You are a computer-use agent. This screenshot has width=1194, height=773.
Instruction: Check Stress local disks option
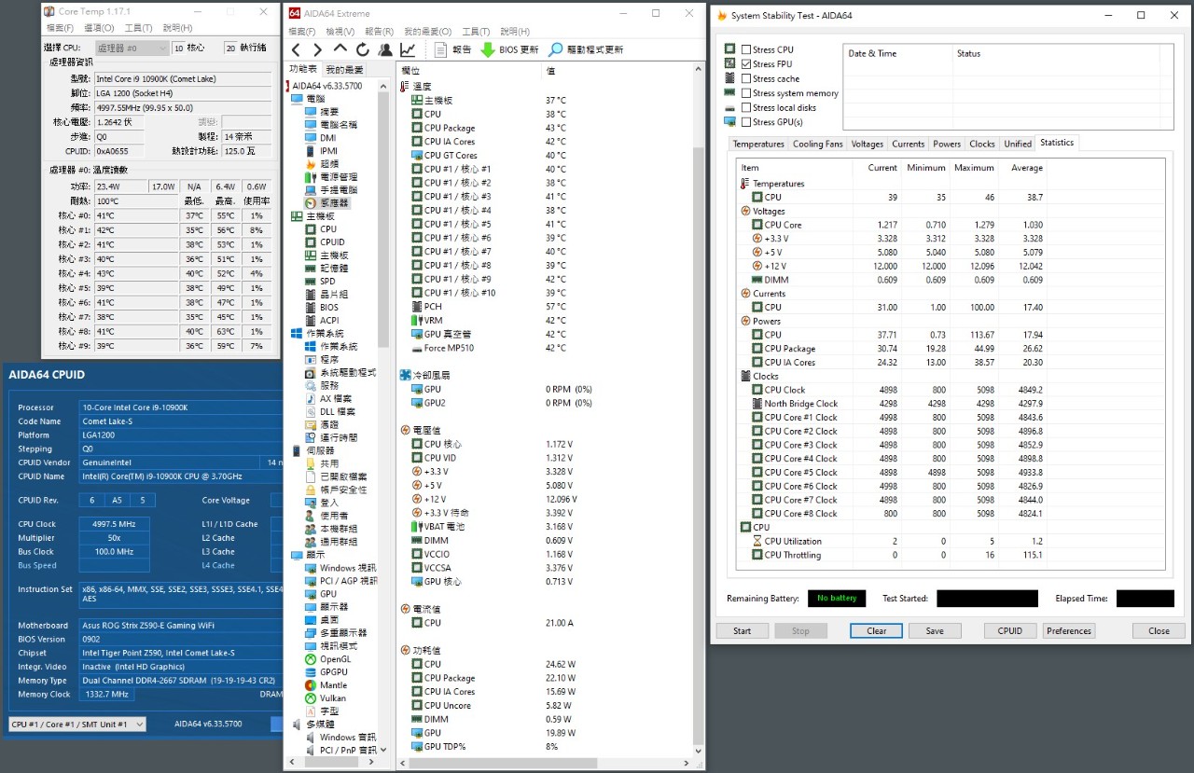(x=746, y=107)
